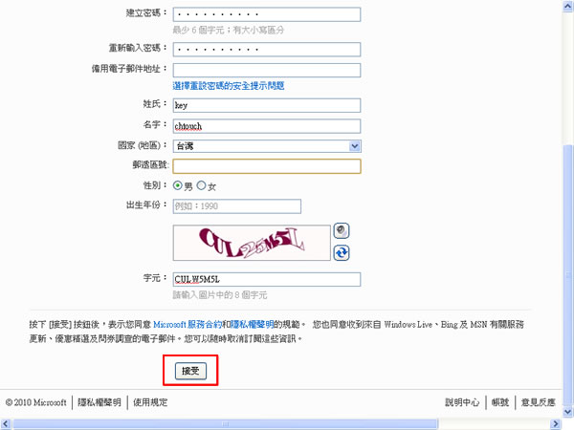
Task: Click the horizontal scrollbar left arrow
Action: point(6,424)
